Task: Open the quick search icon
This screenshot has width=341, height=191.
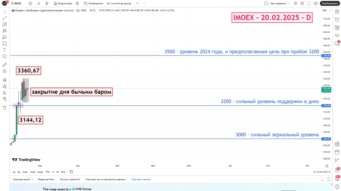Action: pyautogui.click(x=295, y=4)
